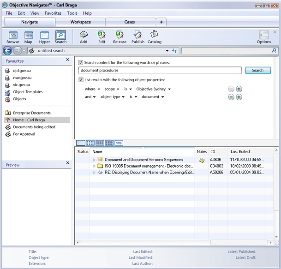
Task: Select Home - Carl Braga
Action: [x=37, y=120]
